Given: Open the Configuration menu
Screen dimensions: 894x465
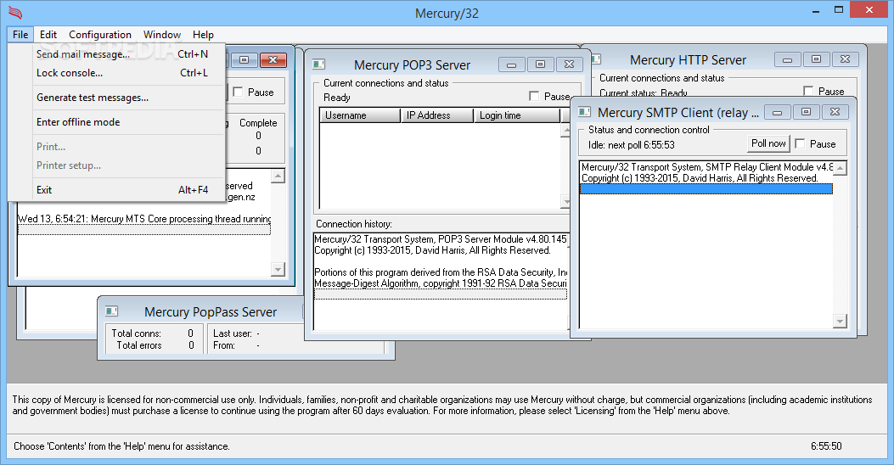Looking at the screenshot, I should (100, 35).
